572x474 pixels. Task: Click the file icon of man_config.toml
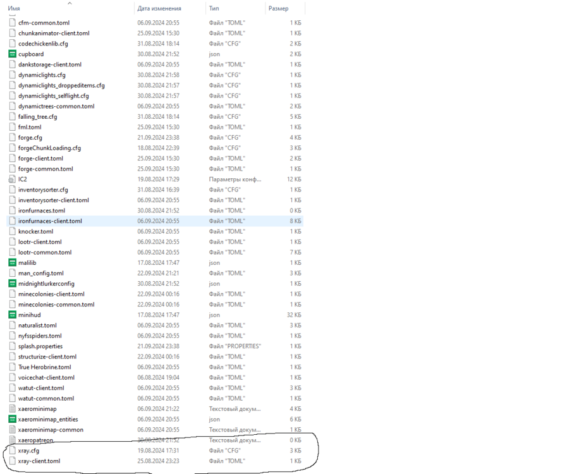pos(13,273)
